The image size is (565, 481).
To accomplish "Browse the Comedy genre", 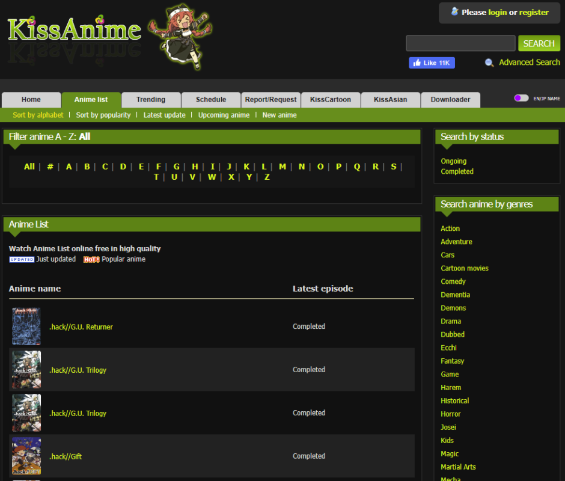I will pyautogui.click(x=453, y=281).
